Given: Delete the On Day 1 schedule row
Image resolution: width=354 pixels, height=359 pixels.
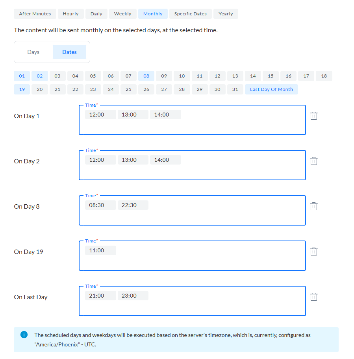Looking at the screenshot, I should click(x=314, y=116).
